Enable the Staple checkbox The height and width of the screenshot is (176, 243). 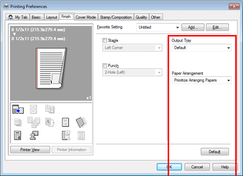pyautogui.click(x=104, y=40)
